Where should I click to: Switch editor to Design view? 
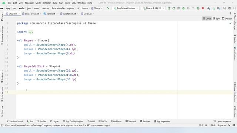pyautogui.click(x=227, y=18)
